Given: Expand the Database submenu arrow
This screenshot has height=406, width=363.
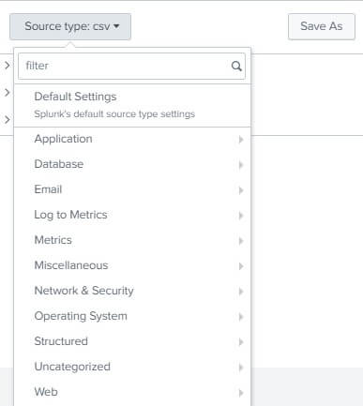Looking at the screenshot, I should pyautogui.click(x=241, y=165).
